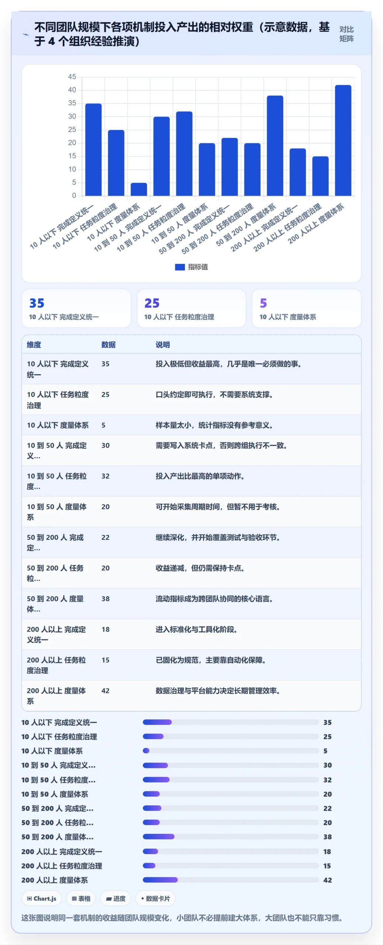Click the progress bar valued 22
This screenshot has height=945, width=383.
point(231,808)
